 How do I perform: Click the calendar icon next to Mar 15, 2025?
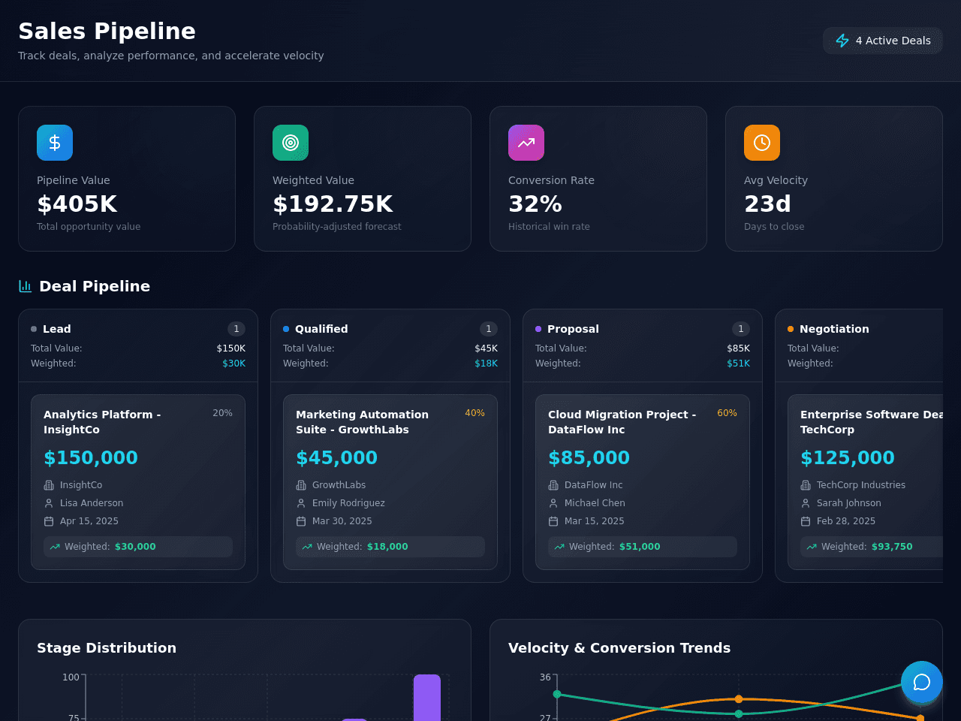tap(553, 521)
